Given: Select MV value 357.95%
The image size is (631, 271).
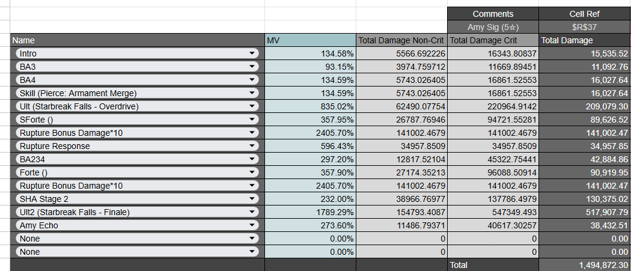Looking at the screenshot, I should [x=310, y=120].
